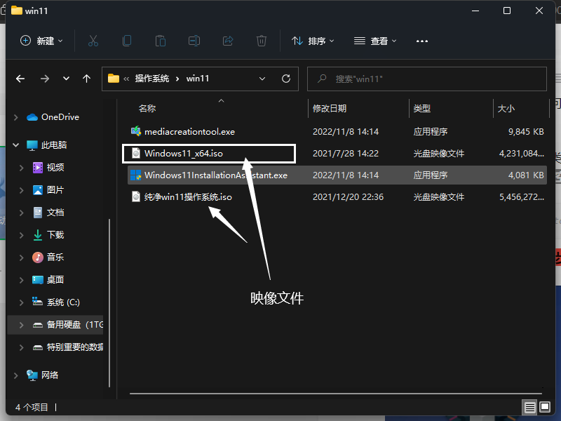This screenshot has height=421, width=561.
Task: Click the 音乐 music note icon
Action: click(x=38, y=257)
